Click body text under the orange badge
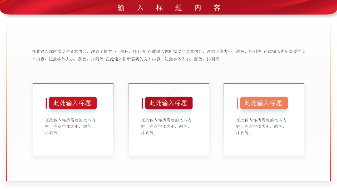The height and width of the screenshot is (189, 337). [x=261, y=127]
